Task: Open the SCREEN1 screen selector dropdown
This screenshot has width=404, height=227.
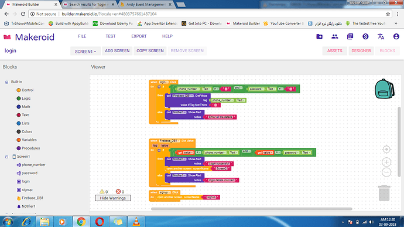Action: [85, 52]
